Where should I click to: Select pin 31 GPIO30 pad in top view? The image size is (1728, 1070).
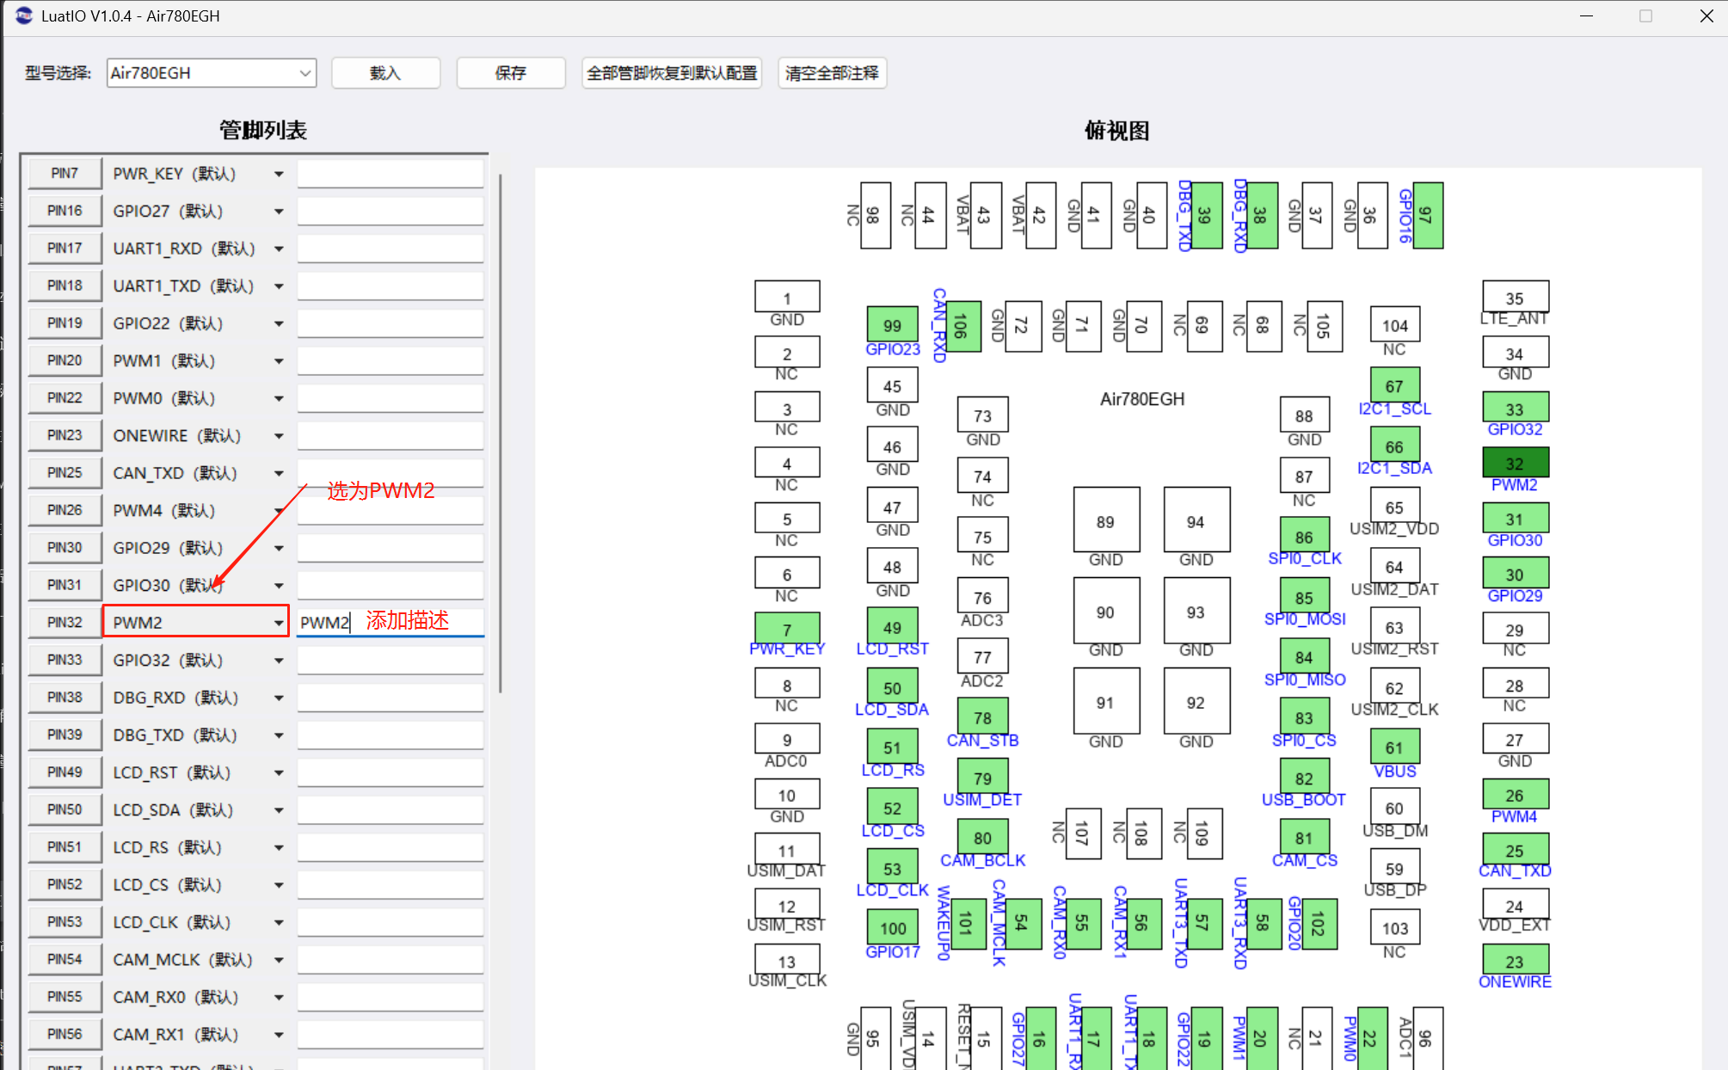click(1516, 519)
